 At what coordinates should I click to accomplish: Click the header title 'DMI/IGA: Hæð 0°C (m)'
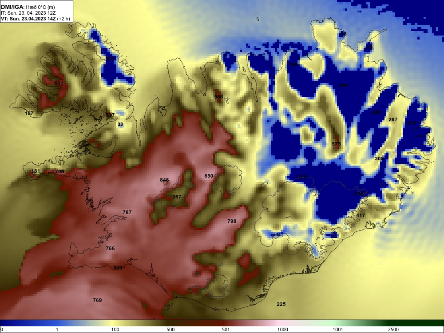28,7
